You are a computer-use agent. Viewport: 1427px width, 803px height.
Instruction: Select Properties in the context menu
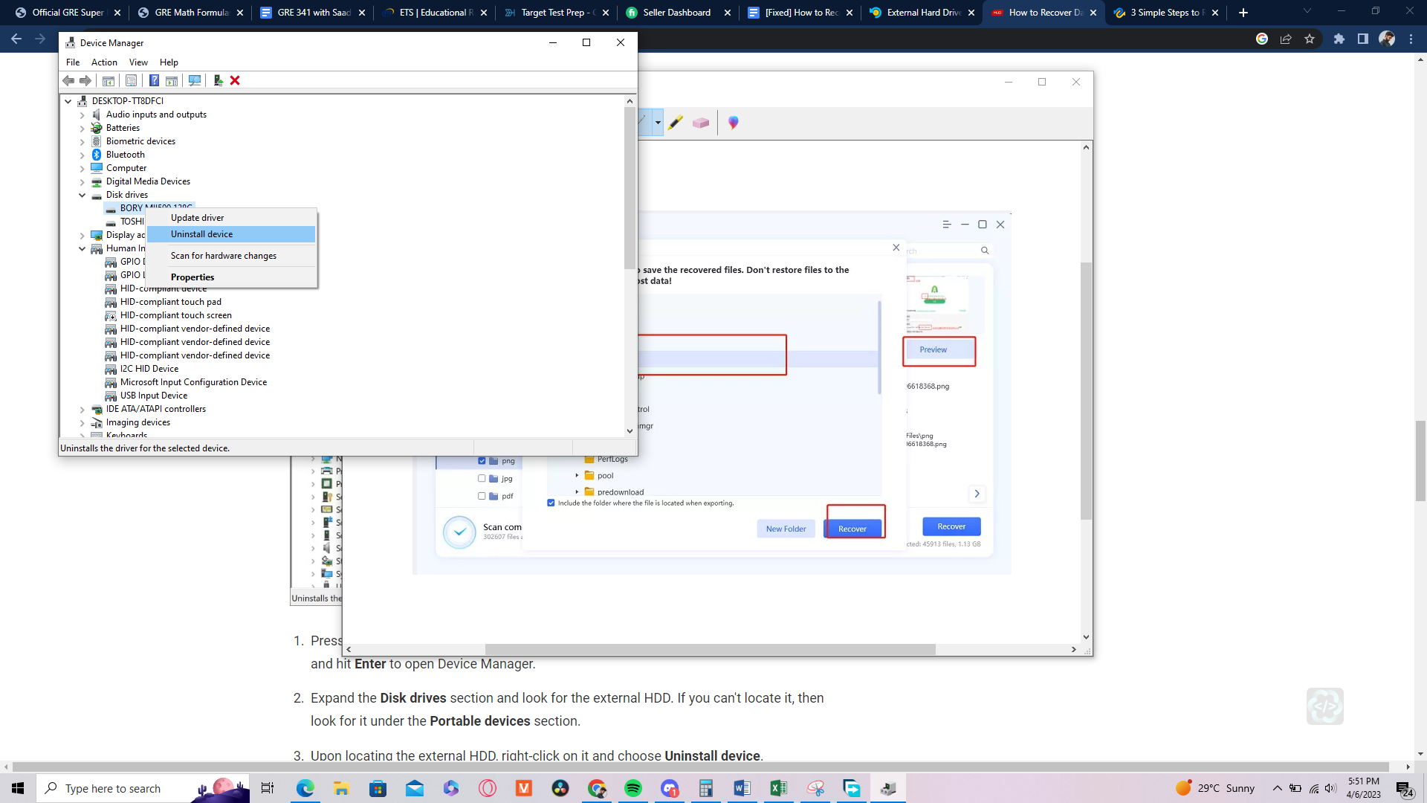coord(192,277)
